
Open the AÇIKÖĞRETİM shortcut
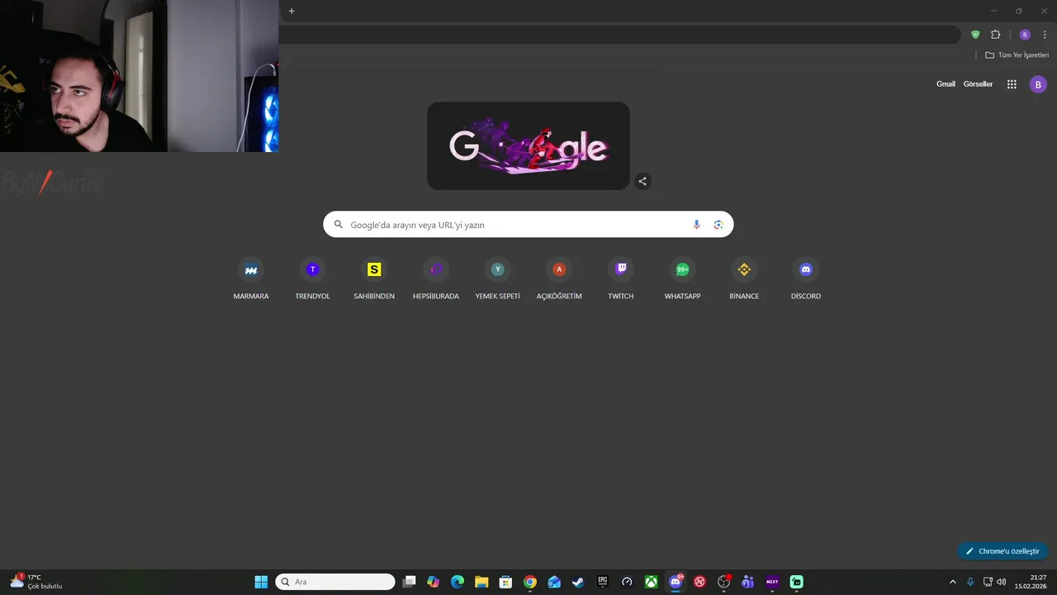559,279
